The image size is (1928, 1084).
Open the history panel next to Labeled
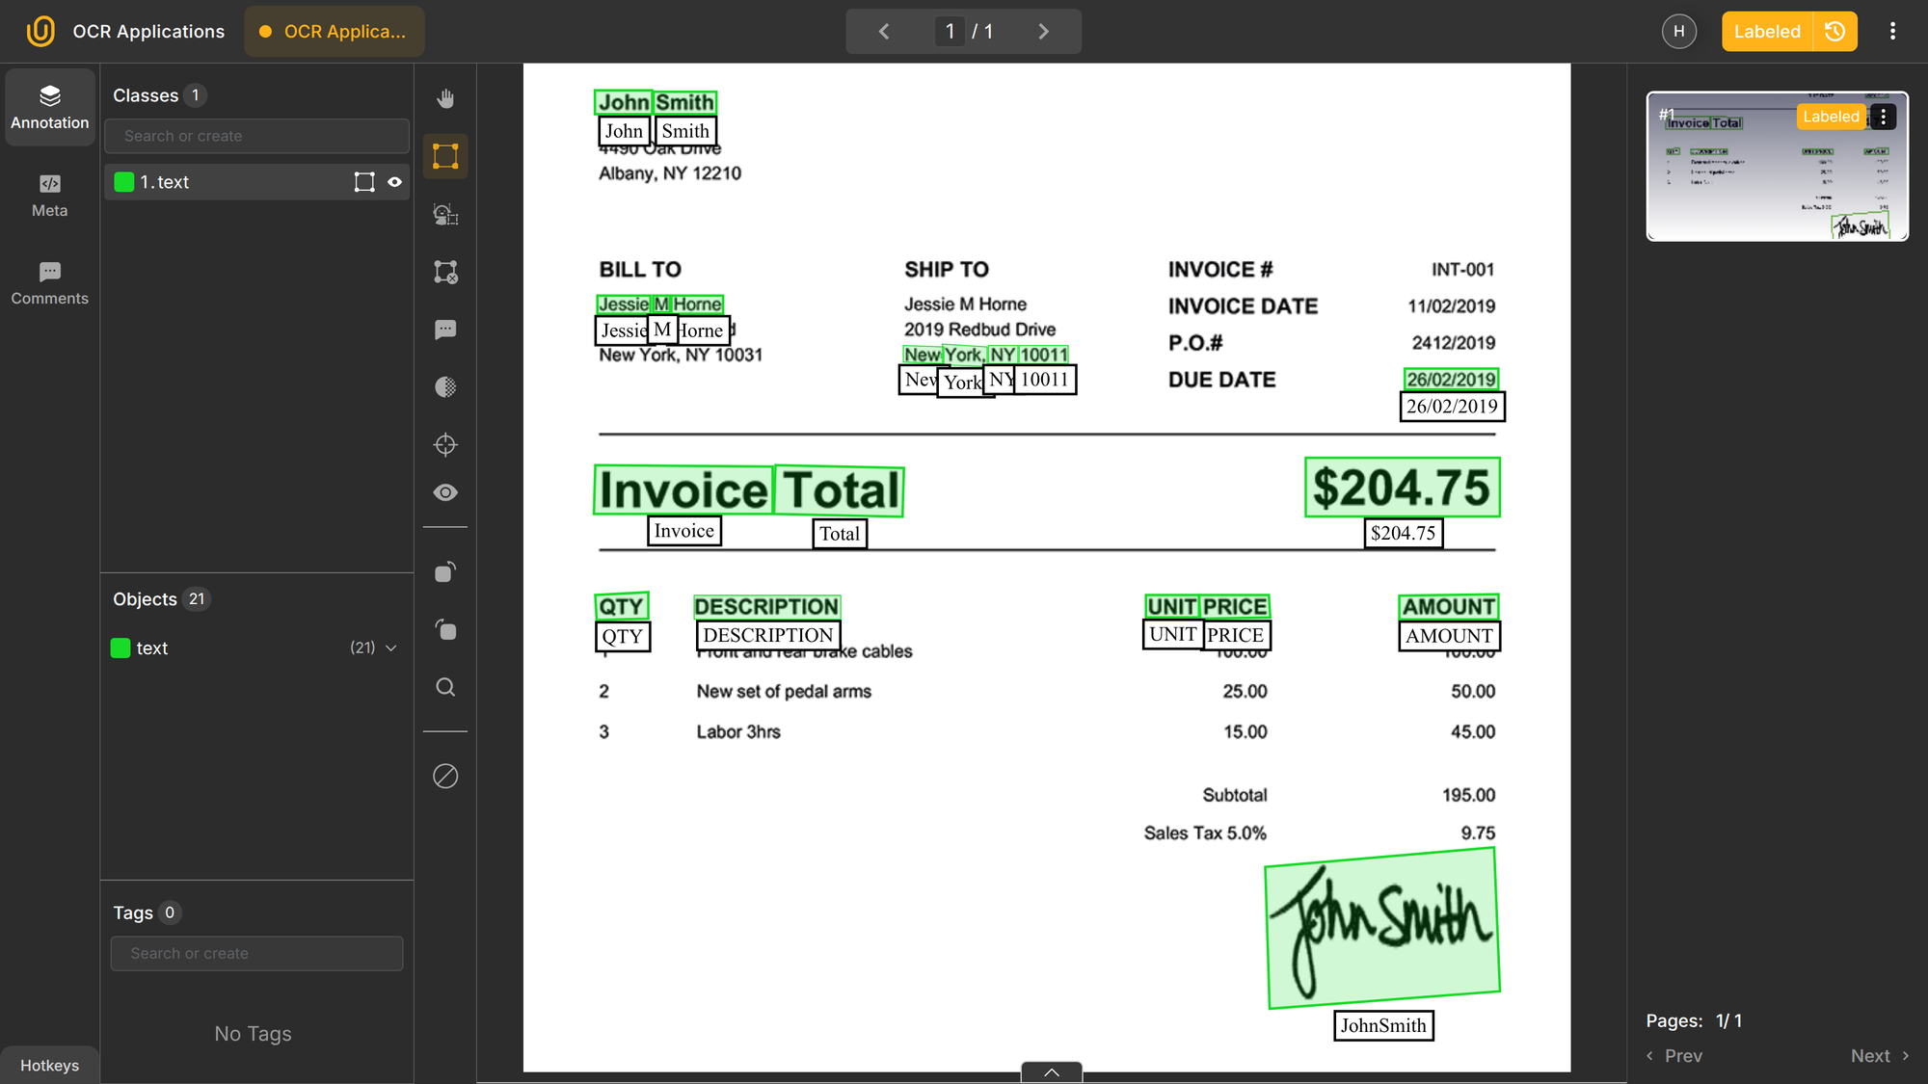click(x=1834, y=31)
